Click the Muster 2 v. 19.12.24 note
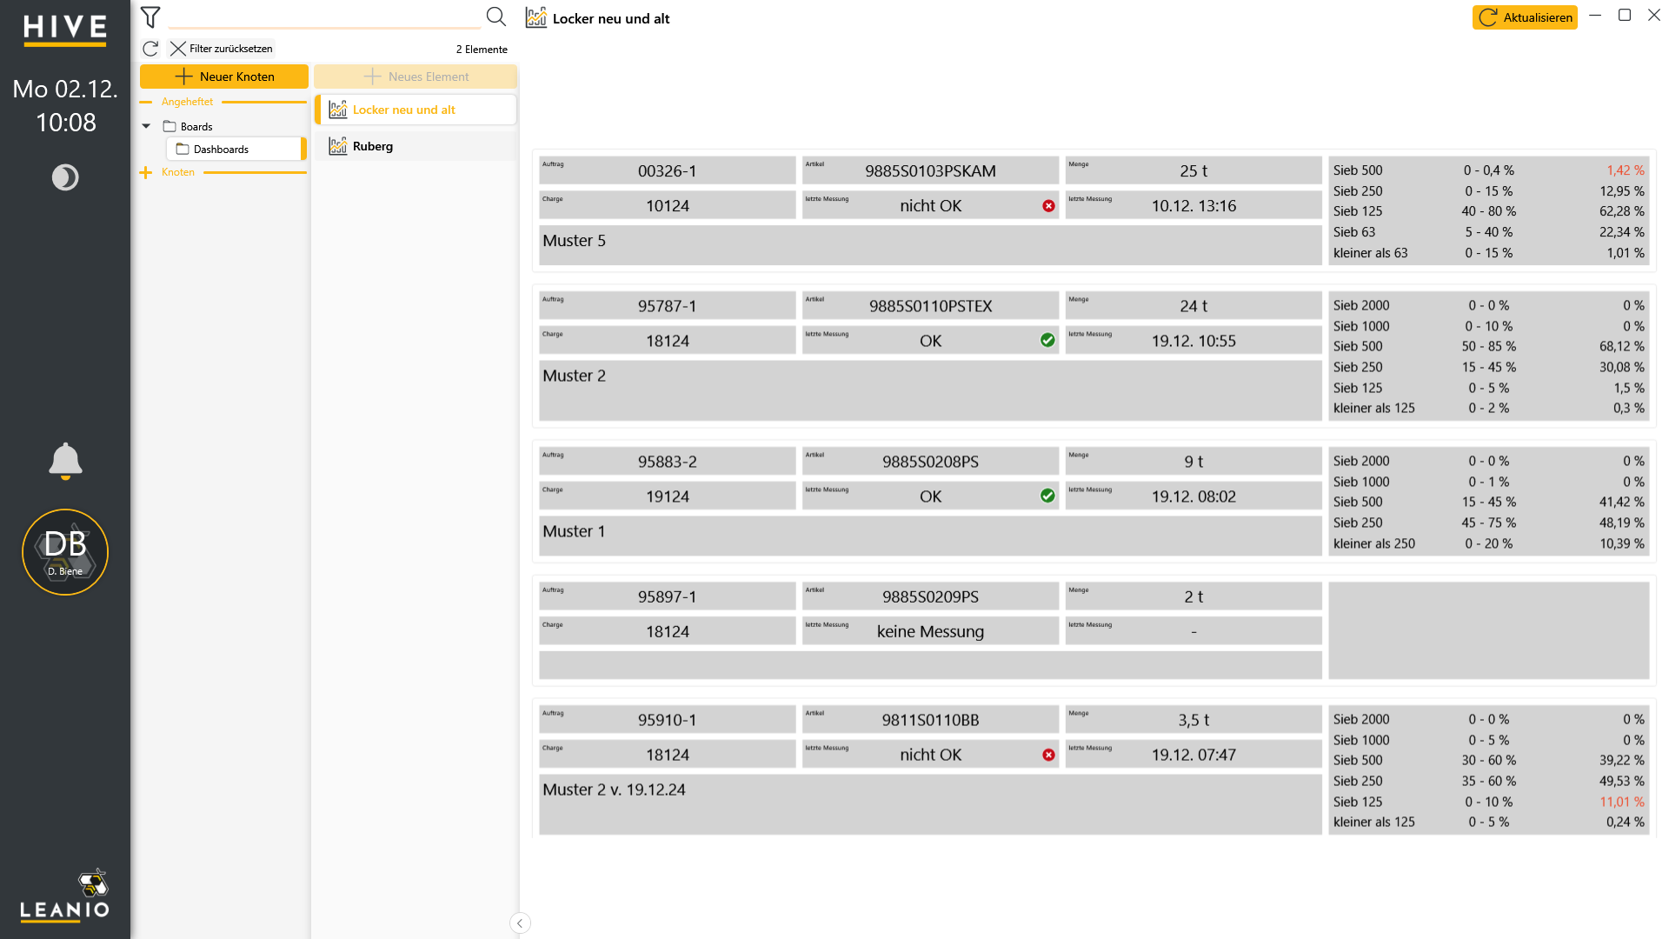This screenshot has height=939, width=1669. [x=930, y=804]
